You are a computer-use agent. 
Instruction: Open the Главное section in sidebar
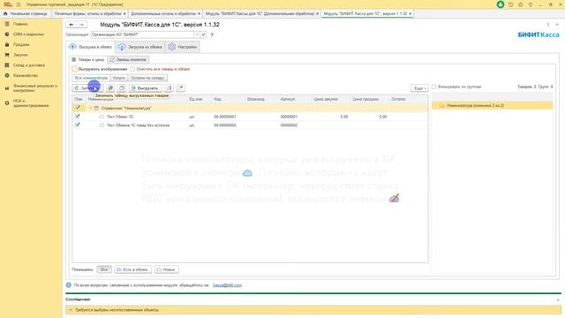point(20,24)
